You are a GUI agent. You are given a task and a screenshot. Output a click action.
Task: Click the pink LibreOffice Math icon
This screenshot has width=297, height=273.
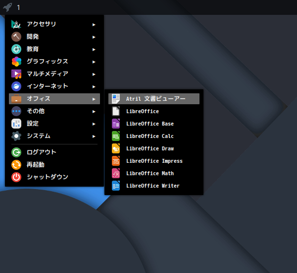click(116, 173)
